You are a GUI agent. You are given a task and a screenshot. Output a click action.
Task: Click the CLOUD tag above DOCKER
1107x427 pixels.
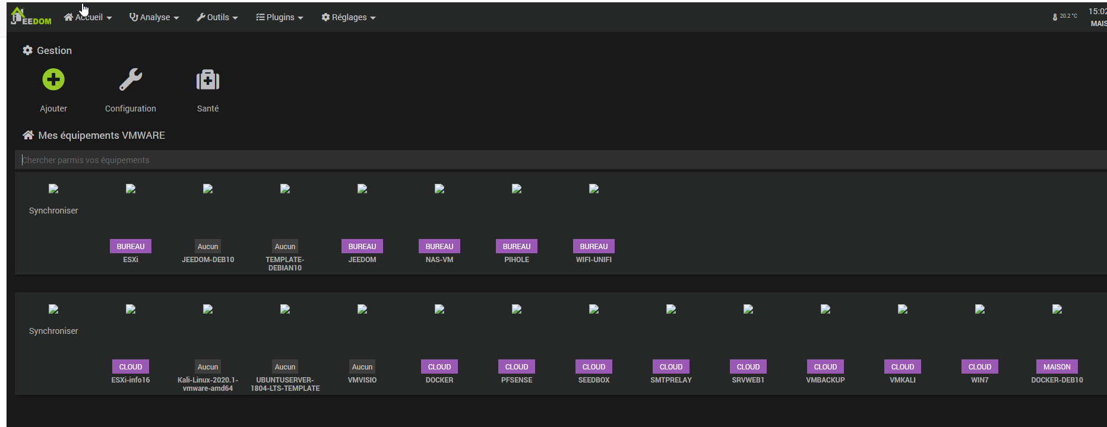click(439, 367)
